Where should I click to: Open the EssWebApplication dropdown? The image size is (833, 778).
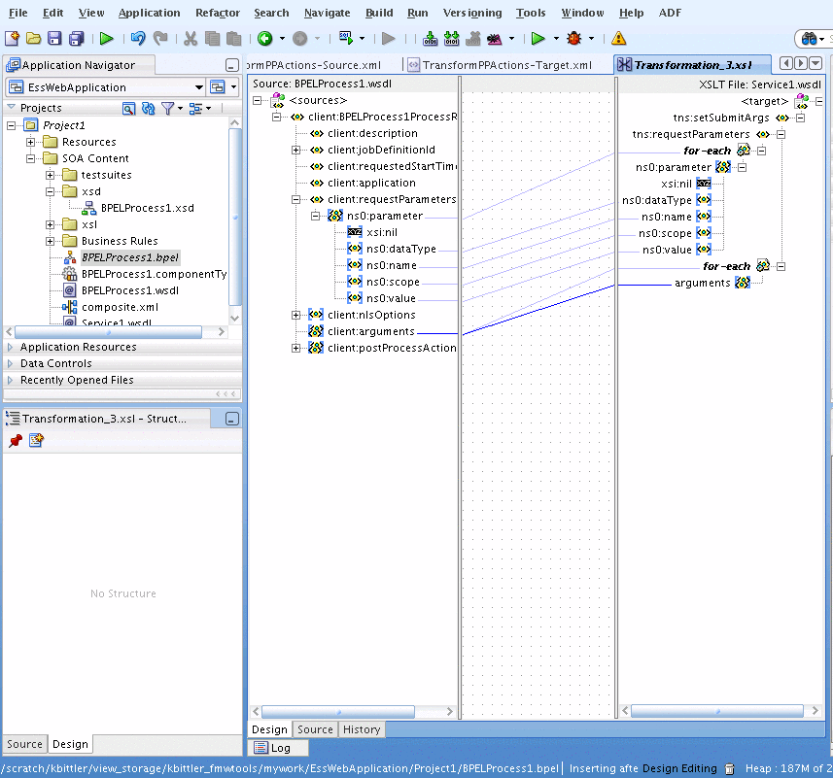(x=198, y=87)
